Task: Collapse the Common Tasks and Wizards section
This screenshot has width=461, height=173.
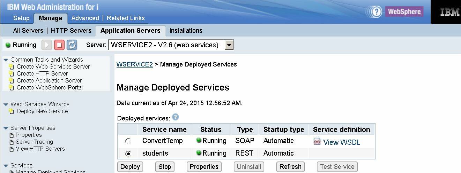Action: click(6, 60)
